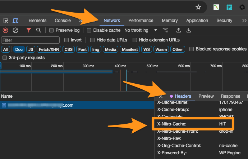
Task: Enable the Preserve log checkbox
Action: 52,30
